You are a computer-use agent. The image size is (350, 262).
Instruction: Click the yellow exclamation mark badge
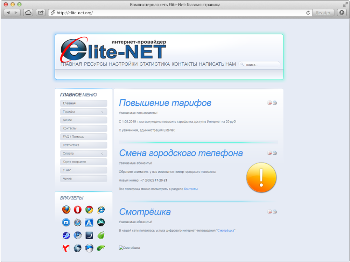[x=261, y=177]
